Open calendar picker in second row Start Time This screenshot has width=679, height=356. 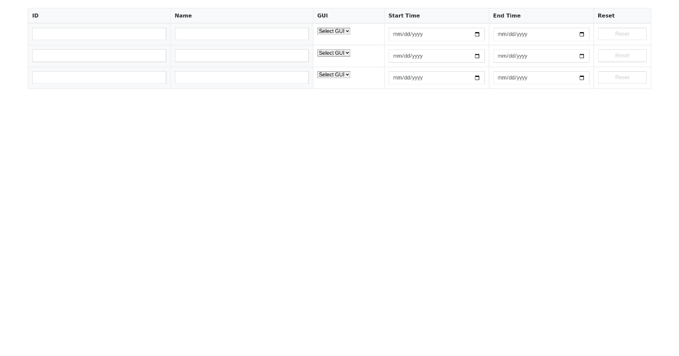(477, 56)
